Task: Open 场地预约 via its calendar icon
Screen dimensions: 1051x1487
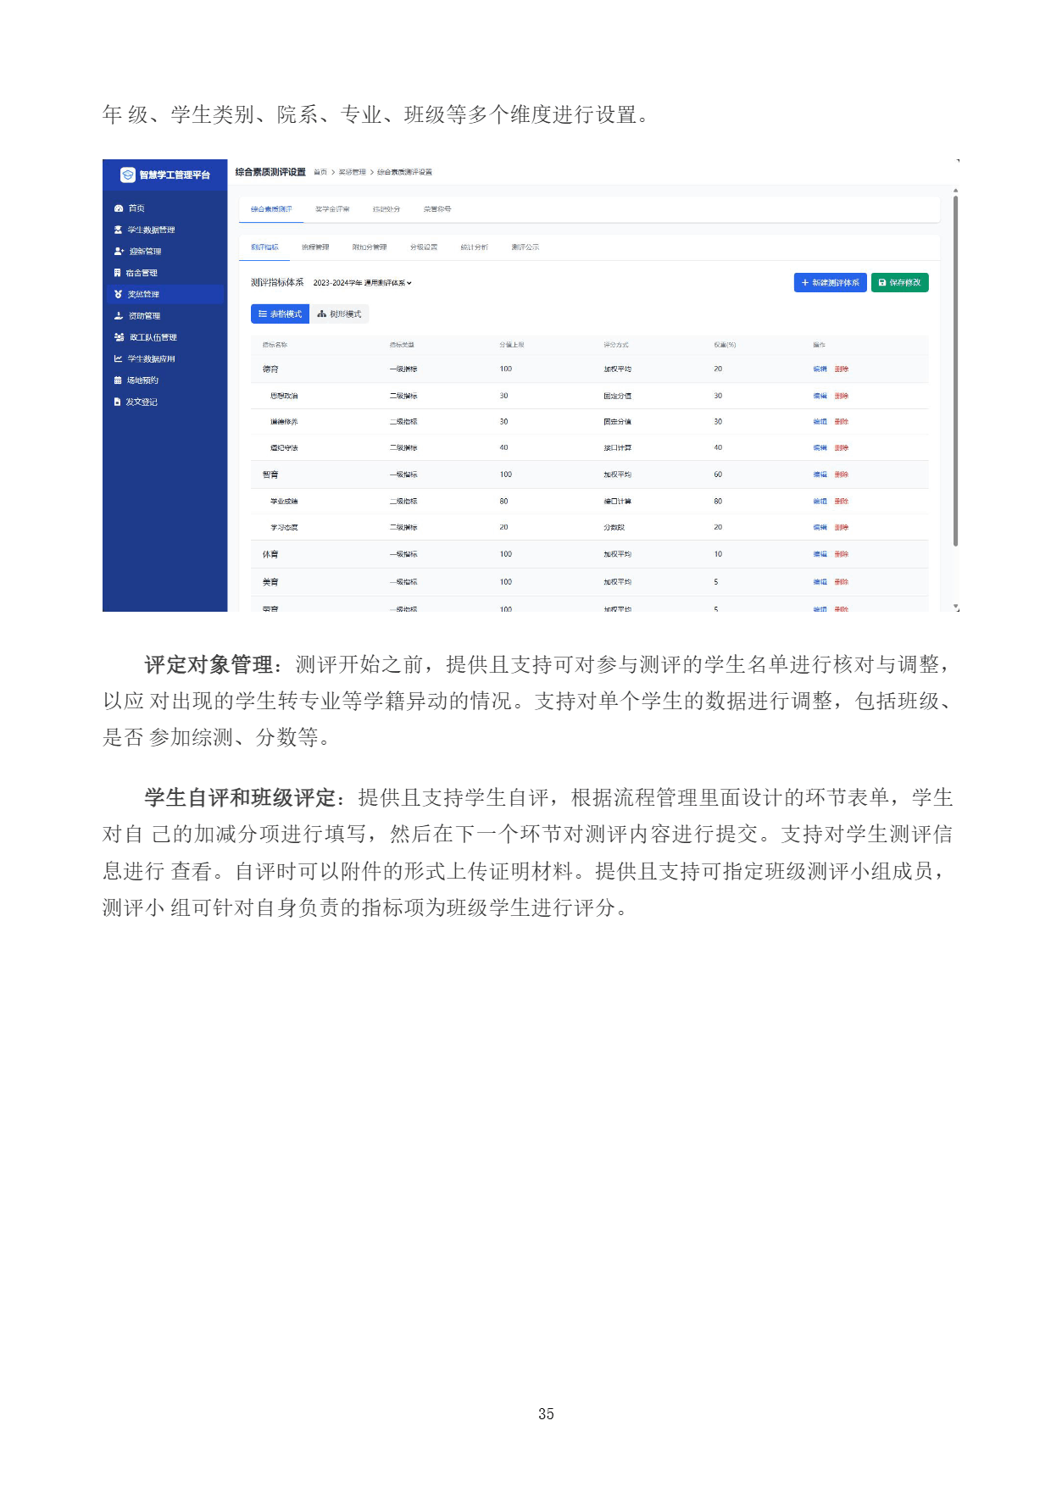Action: 118,380
